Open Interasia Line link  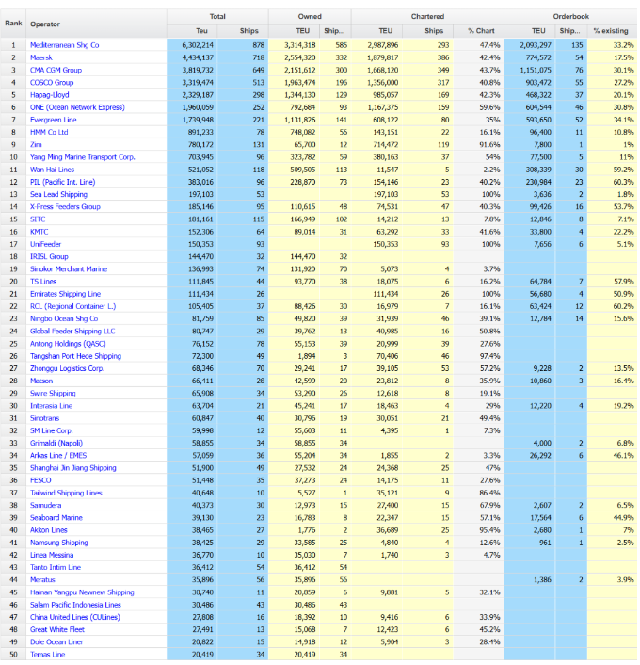(51, 406)
